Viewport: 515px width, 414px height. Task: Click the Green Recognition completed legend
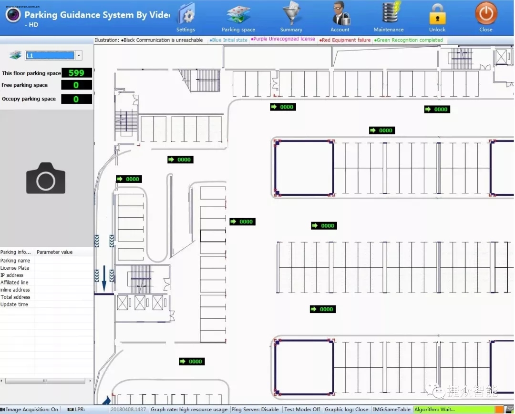[x=408, y=40]
